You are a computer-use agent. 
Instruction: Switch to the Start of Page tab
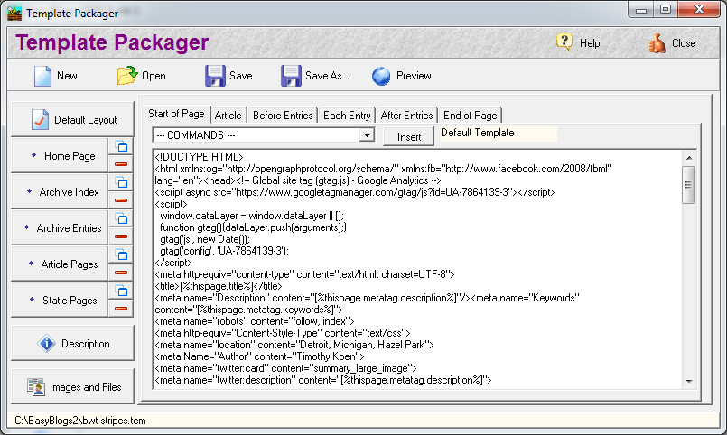tap(176, 114)
